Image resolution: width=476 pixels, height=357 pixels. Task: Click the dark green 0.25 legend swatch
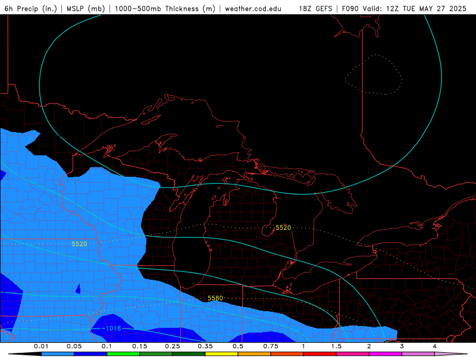tap(189, 354)
